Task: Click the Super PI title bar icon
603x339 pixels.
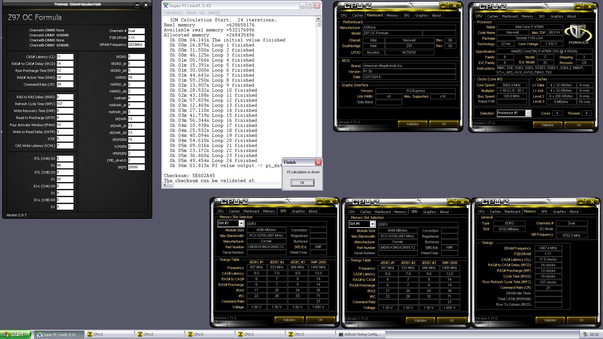Action: 166,5
